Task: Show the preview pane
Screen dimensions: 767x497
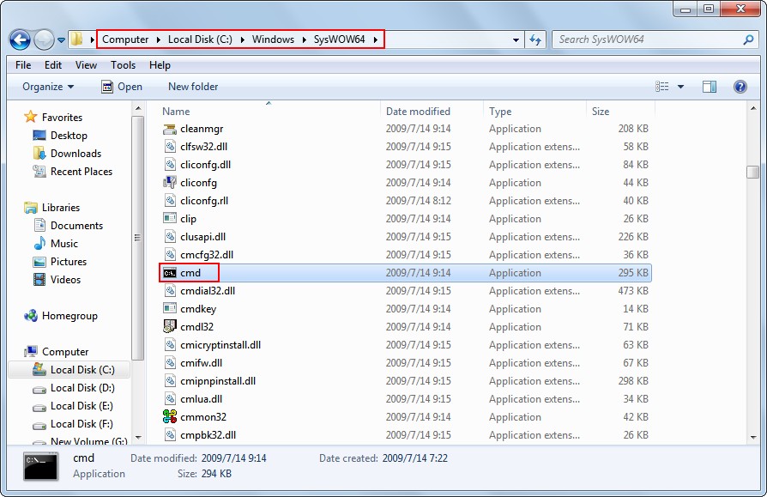Action: (710, 87)
